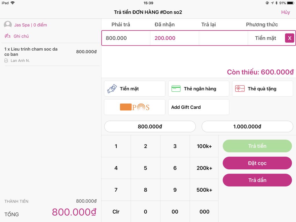Choose the bank card icon Thẻ ngân hàng
The image size is (296, 222).
click(176, 89)
